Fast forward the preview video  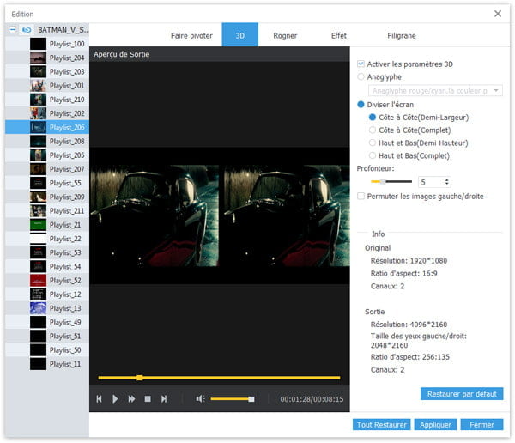pyautogui.click(x=131, y=399)
